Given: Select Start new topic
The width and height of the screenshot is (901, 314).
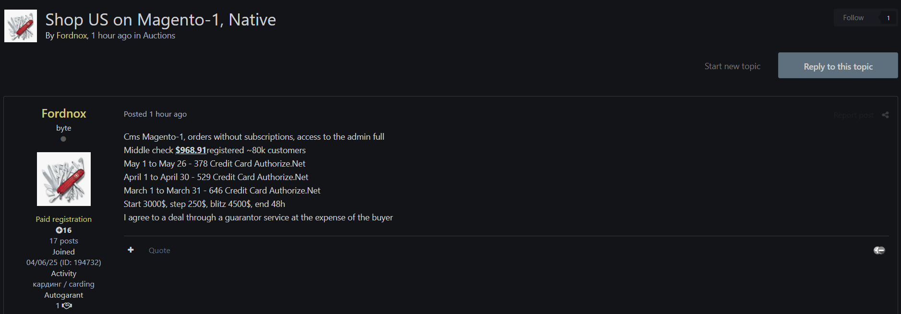Looking at the screenshot, I should pos(732,66).
